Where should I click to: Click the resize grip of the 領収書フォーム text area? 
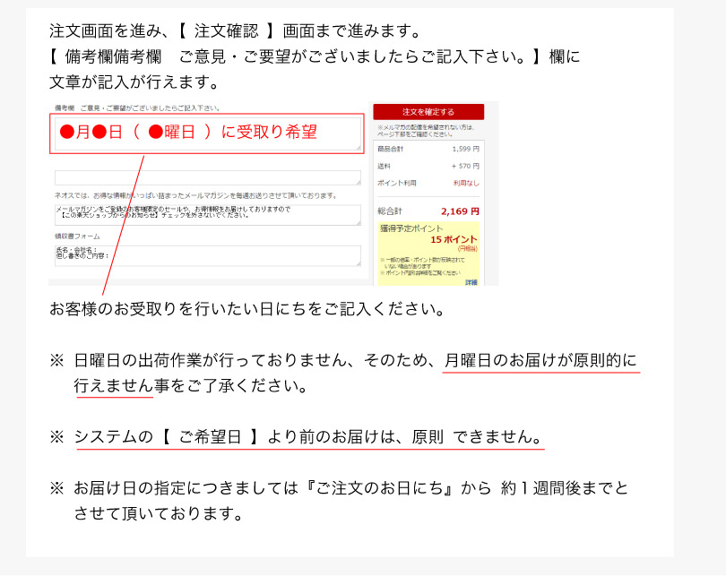pyautogui.click(x=358, y=263)
